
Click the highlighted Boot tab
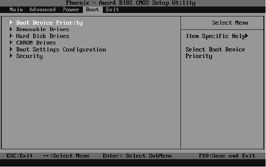(x=92, y=10)
